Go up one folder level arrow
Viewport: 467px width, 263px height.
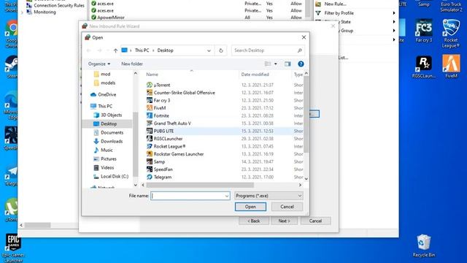[115, 50]
